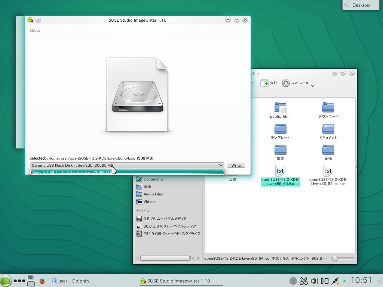
Task: Open the volume control tray icon
Action: click(x=314, y=281)
